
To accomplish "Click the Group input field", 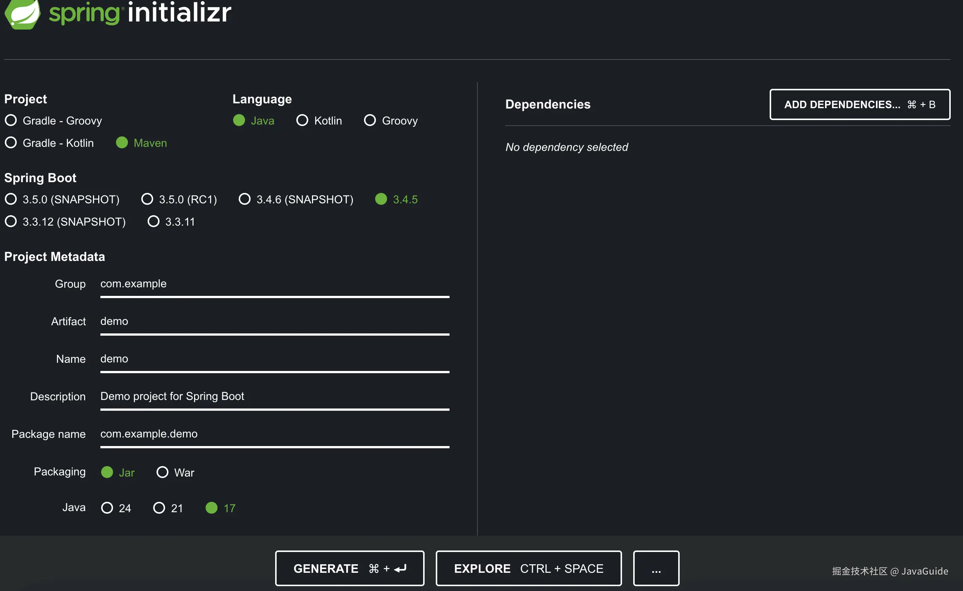I will point(274,284).
